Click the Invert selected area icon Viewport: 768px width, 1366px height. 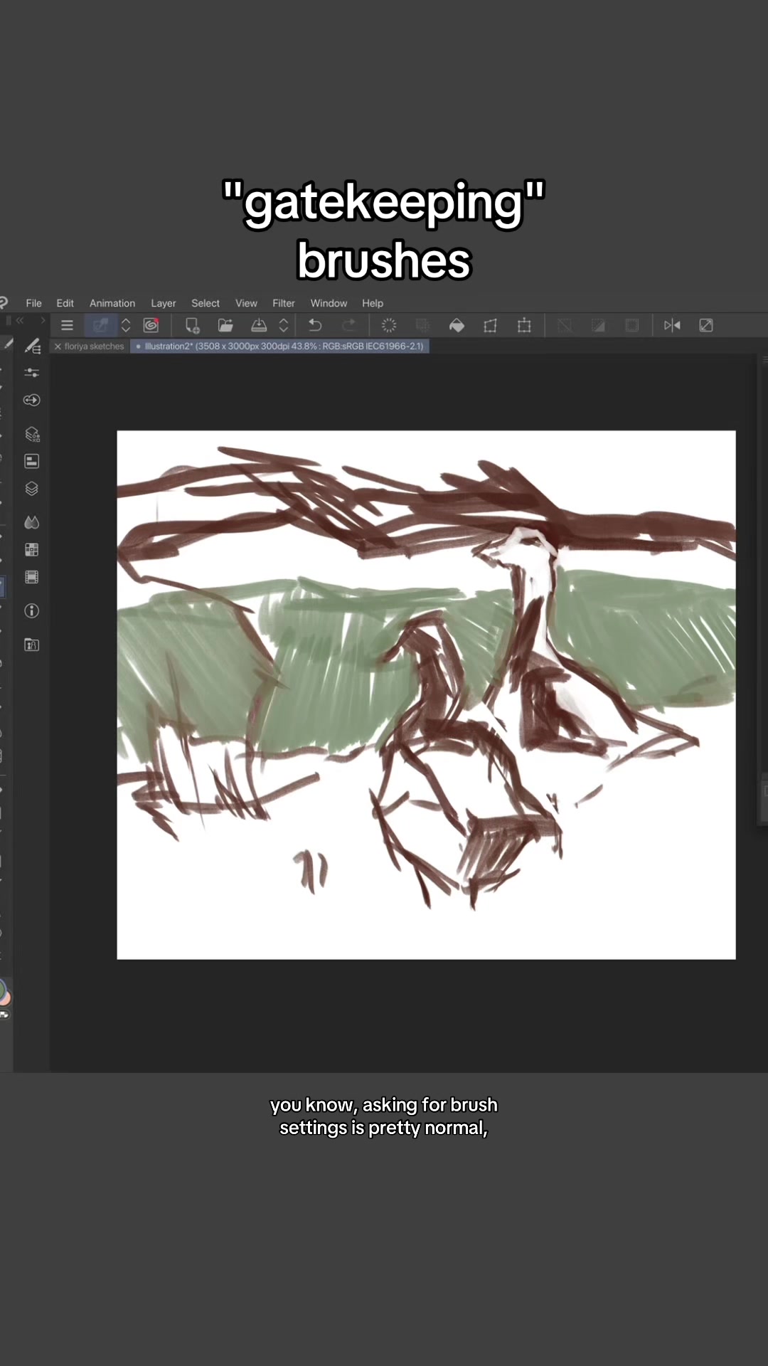tap(598, 326)
